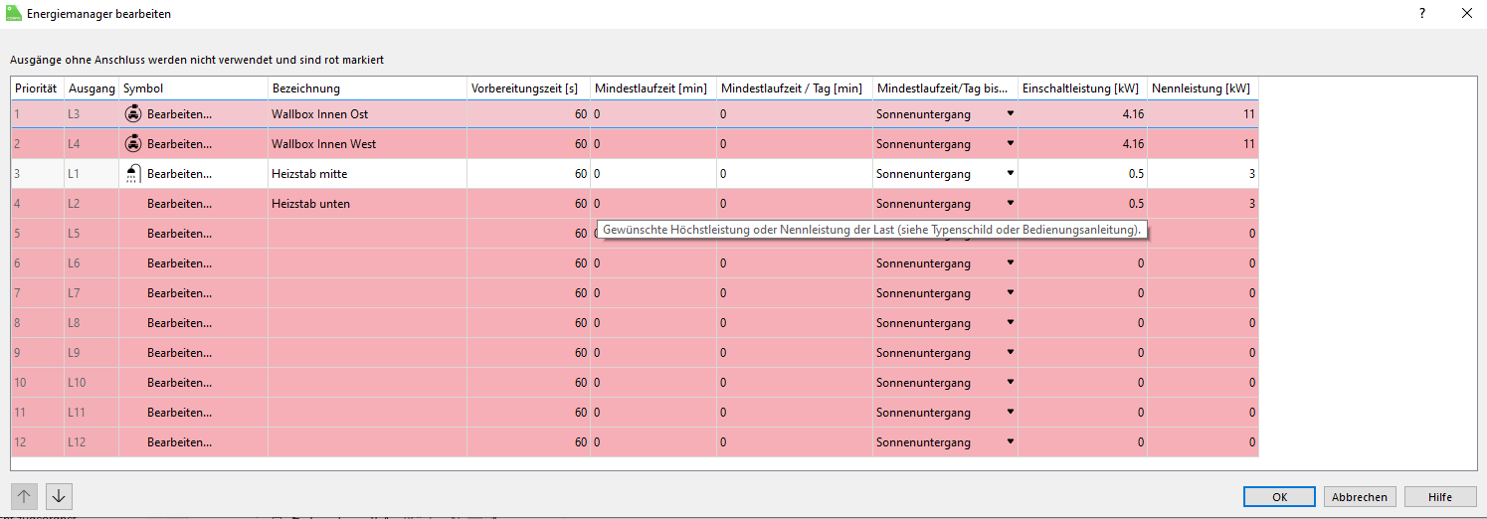The width and height of the screenshot is (1487, 519).
Task: Move selected row down with arrow button
Action: coord(59,496)
